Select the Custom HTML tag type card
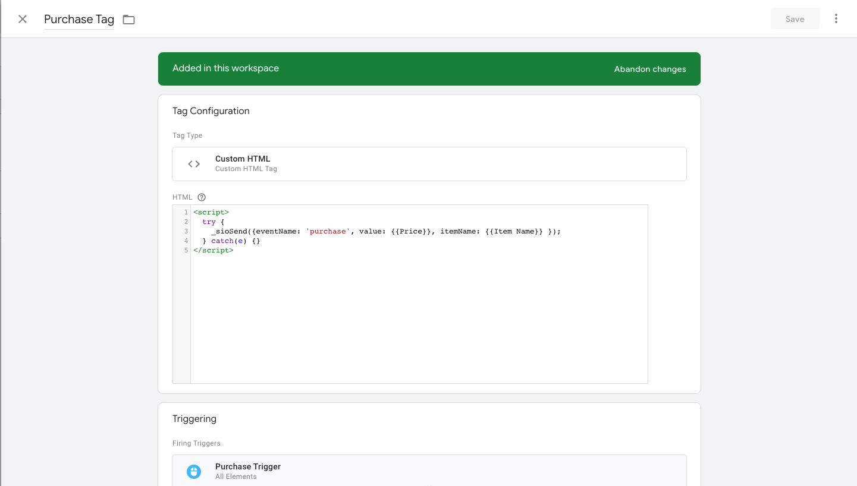 429,163
